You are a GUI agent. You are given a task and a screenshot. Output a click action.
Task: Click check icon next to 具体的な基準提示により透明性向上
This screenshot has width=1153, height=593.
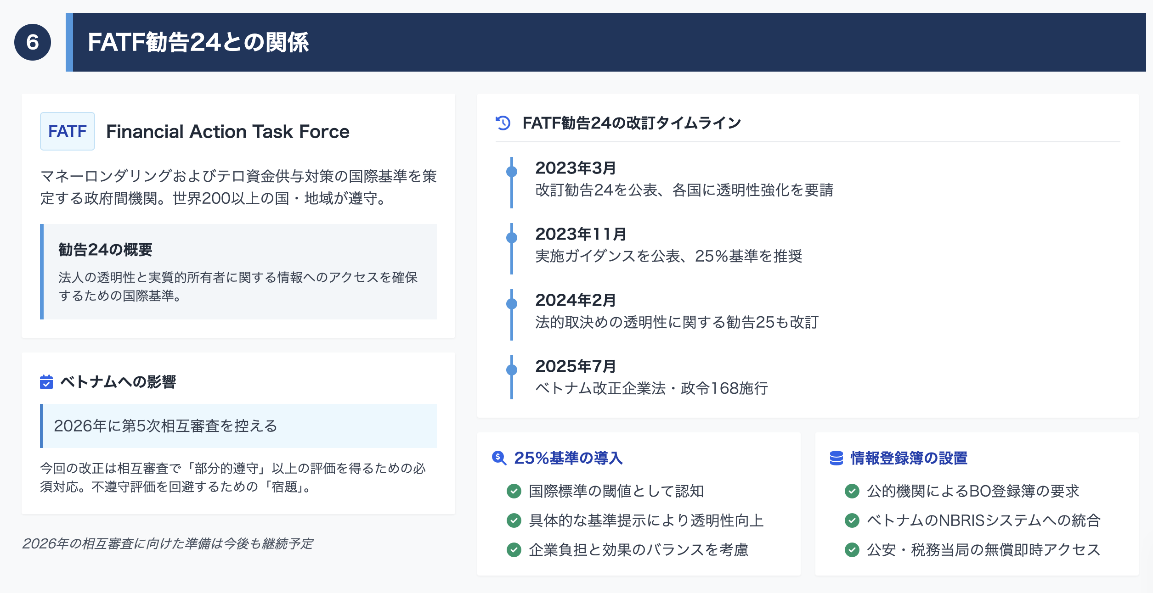[514, 520]
